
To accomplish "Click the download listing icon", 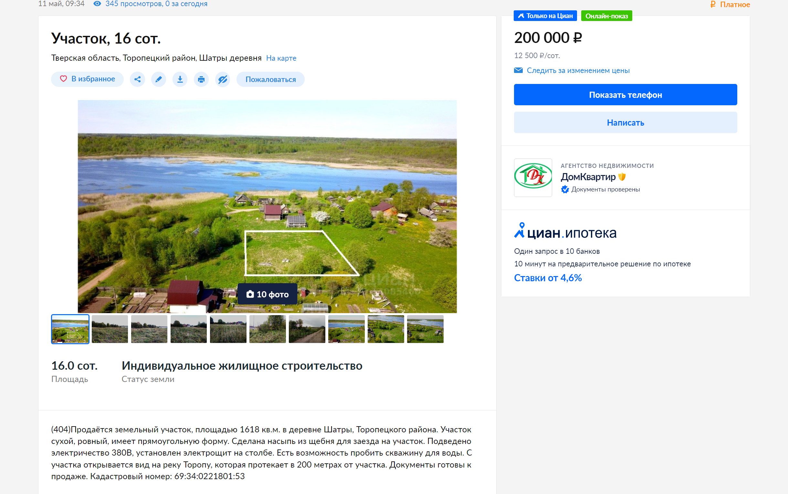I will 180,79.
